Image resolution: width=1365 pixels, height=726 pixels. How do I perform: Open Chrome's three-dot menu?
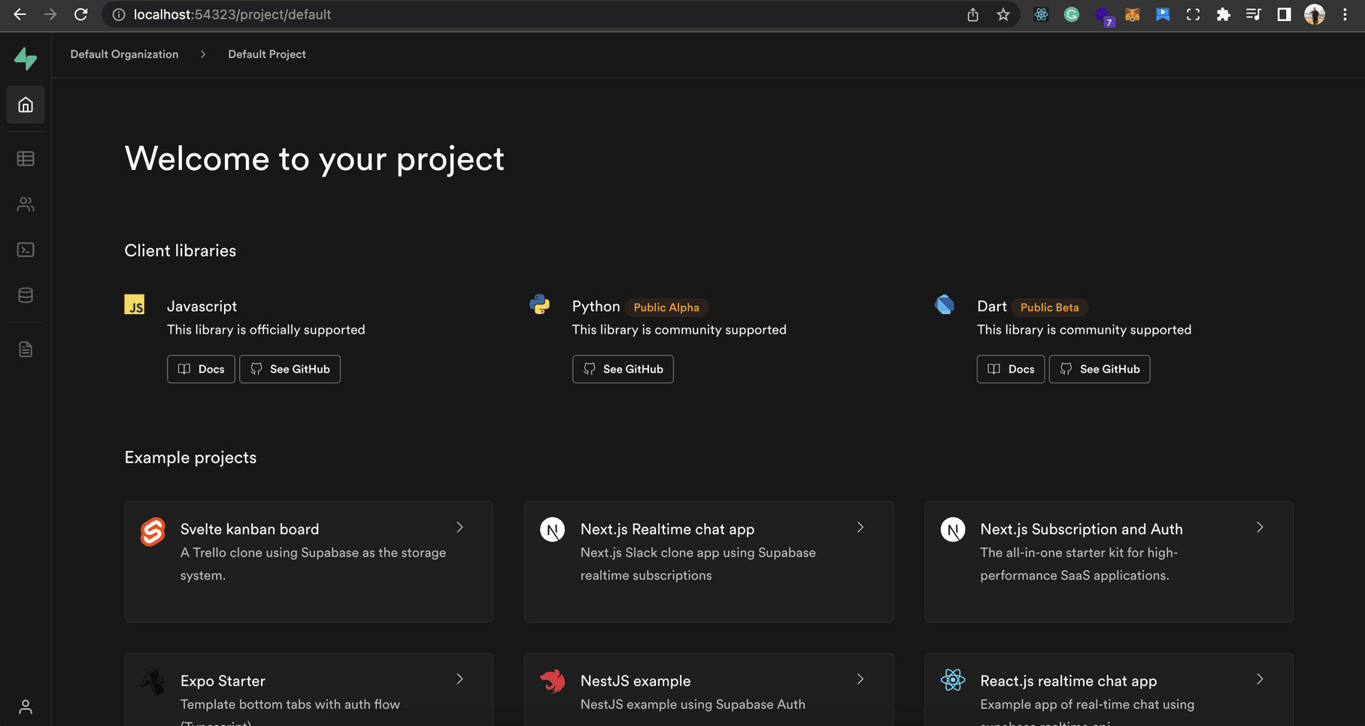(1345, 14)
